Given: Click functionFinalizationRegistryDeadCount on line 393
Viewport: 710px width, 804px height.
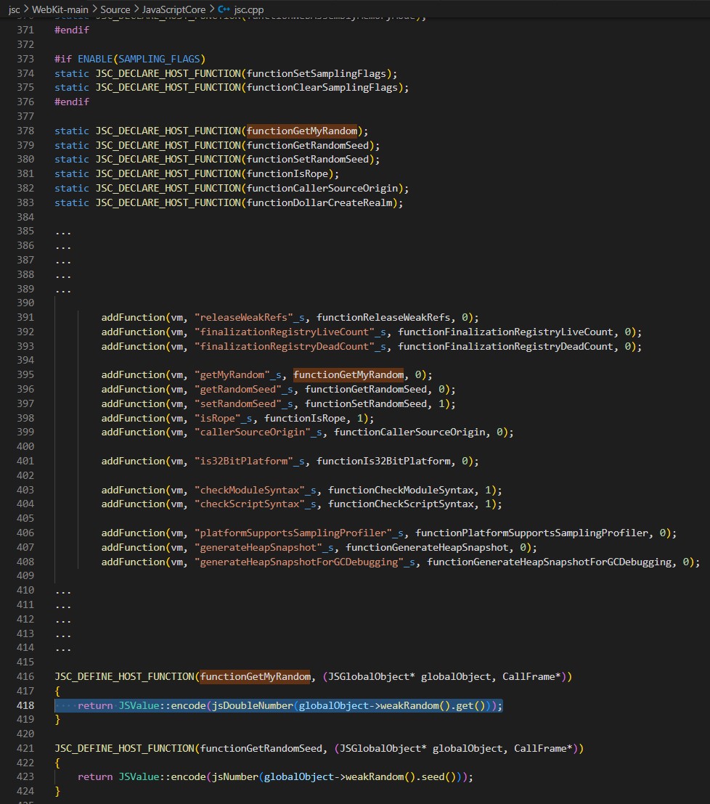Looking at the screenshot, I should coord(505,346).
